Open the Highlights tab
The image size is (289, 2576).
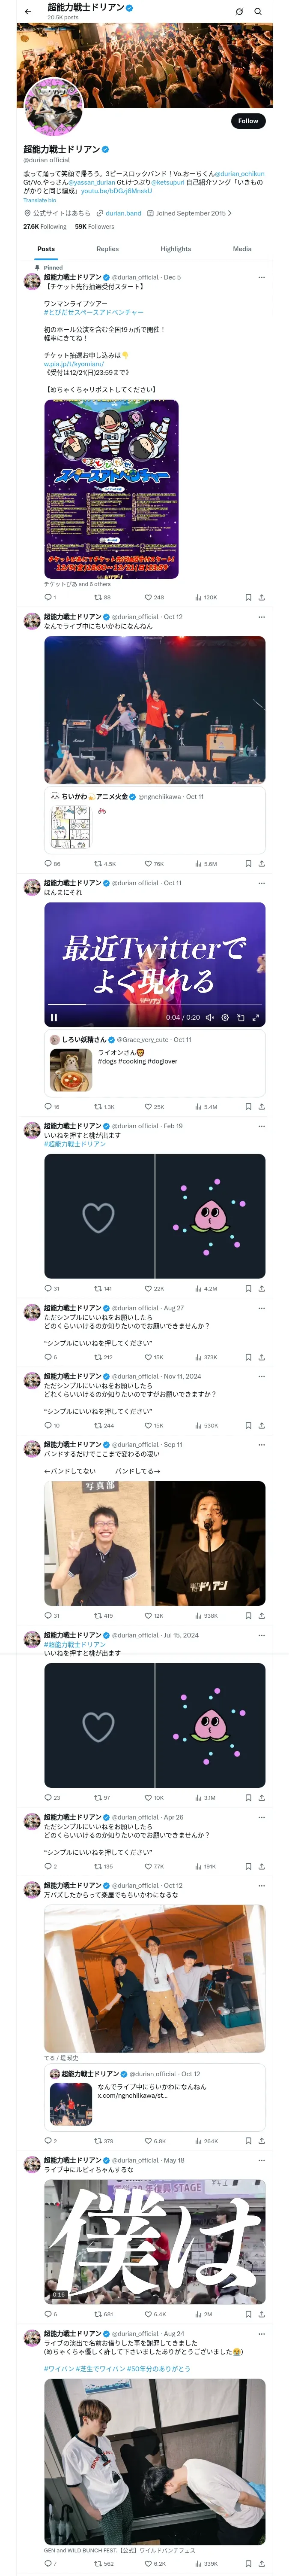(x=176, y=249)
